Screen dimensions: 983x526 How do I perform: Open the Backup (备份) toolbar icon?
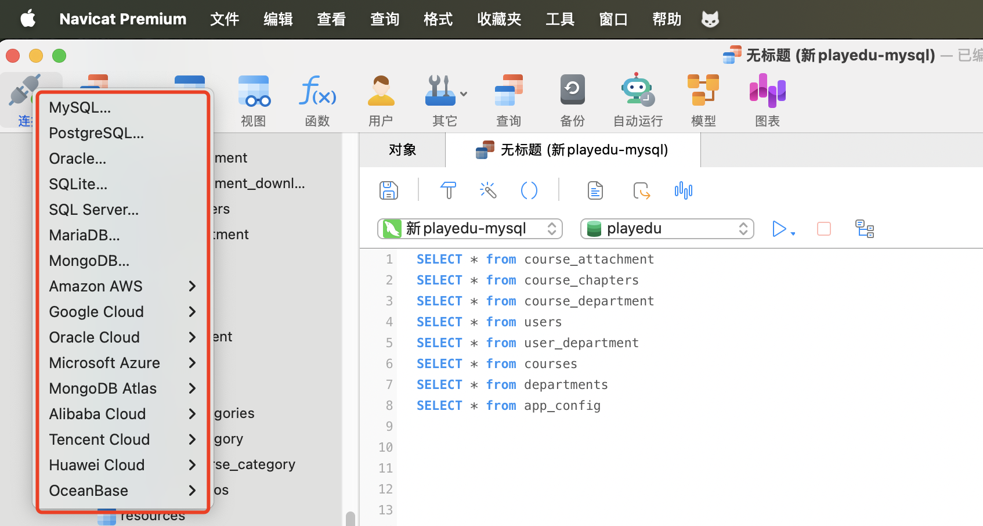[572, 90]
